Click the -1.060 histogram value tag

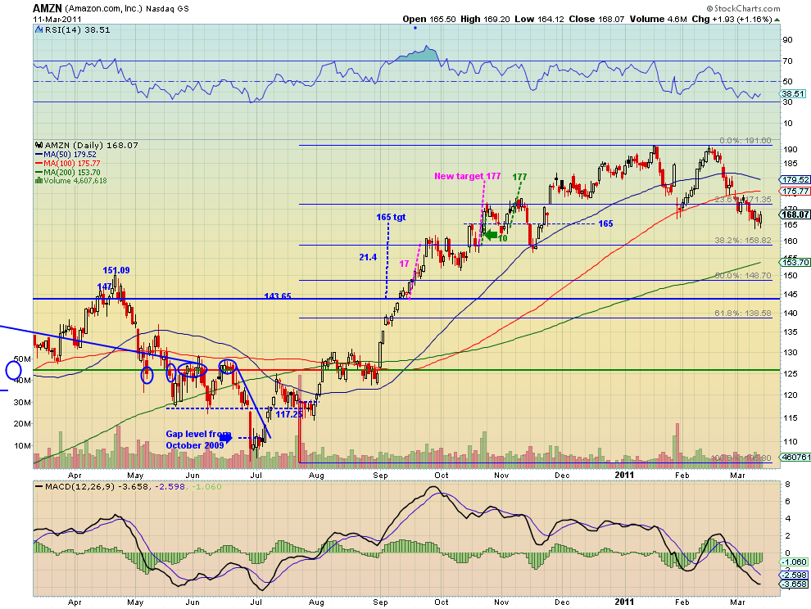[x=794, y=562]
